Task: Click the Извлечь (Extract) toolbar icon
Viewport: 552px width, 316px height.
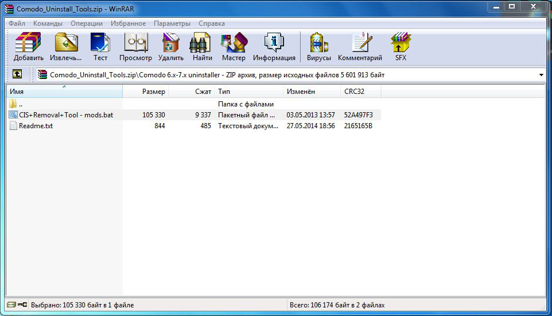Action: tap(65, 47)
